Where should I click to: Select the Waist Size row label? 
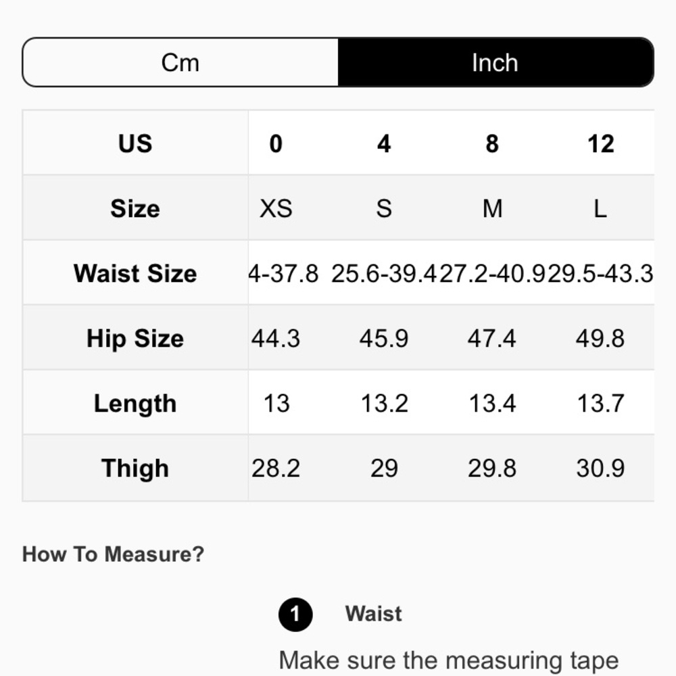pyautogui.click(x=135, y=273)
